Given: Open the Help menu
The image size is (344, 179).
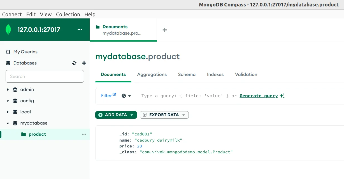Looking at the screenshot, I should (x=90, y=14).
